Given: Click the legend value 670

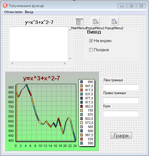Looking at the screenshot, I should coord(90,115).
